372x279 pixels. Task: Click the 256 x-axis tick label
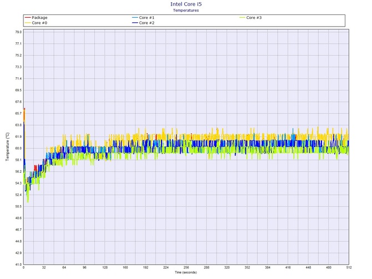[186, 267]
